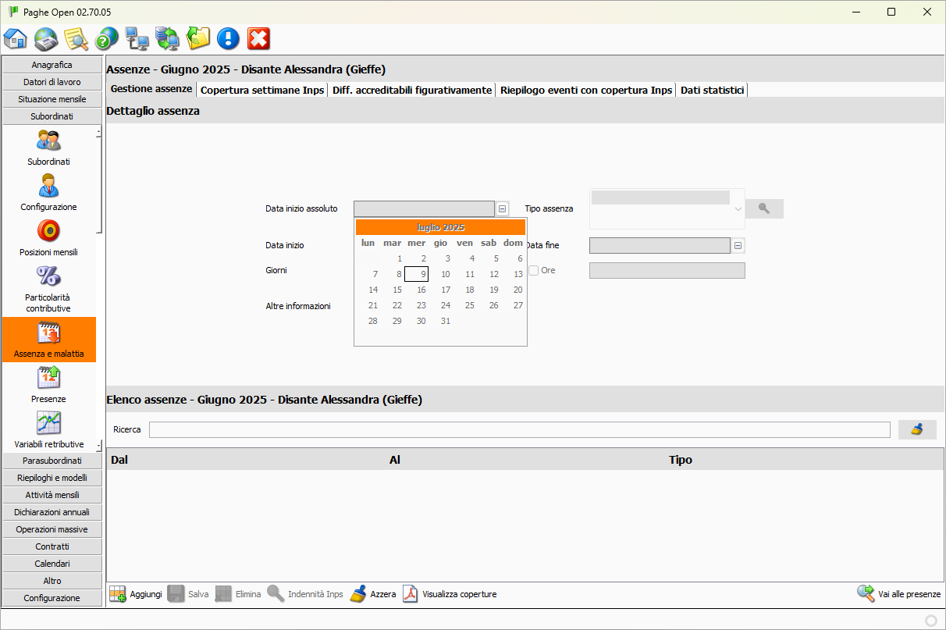Expand the Data fine date picker
The image size is (946, 630).
(x=738, y=245)
